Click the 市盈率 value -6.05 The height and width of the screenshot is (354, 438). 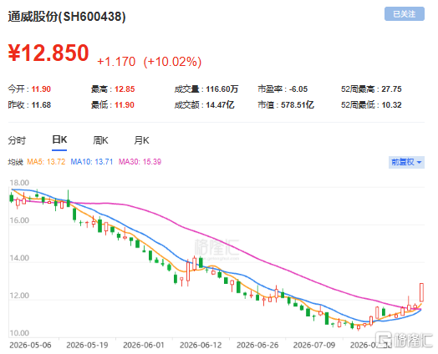point(298,89)
